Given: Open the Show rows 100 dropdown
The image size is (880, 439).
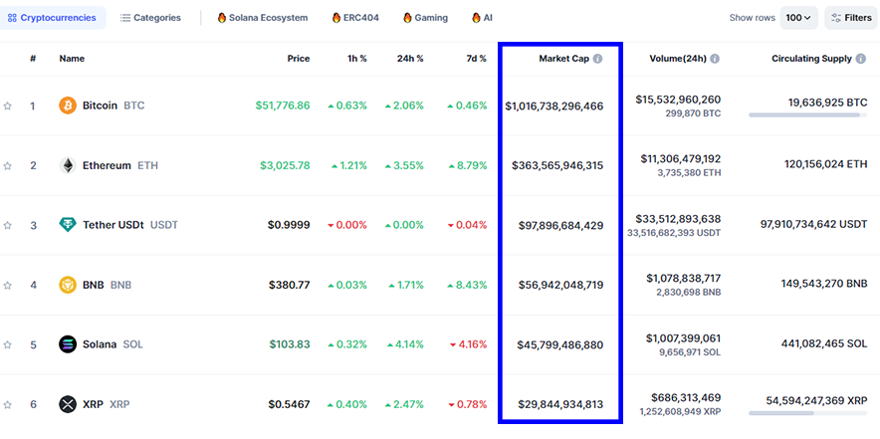Looking at the screenshot, I should point(798,18).
